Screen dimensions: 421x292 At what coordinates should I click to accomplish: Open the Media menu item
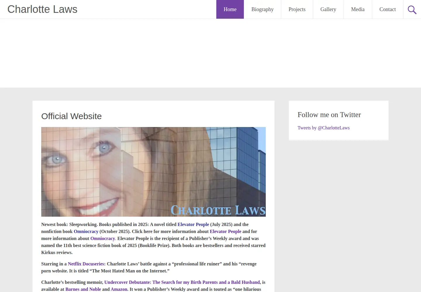358,9
